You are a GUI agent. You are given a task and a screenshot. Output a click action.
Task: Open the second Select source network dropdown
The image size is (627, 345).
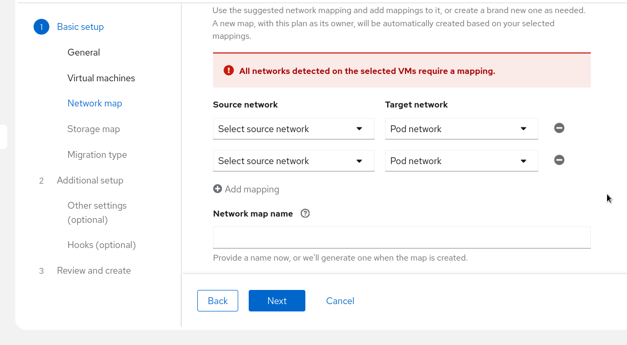pyautogui.click(x=293, y=161)
